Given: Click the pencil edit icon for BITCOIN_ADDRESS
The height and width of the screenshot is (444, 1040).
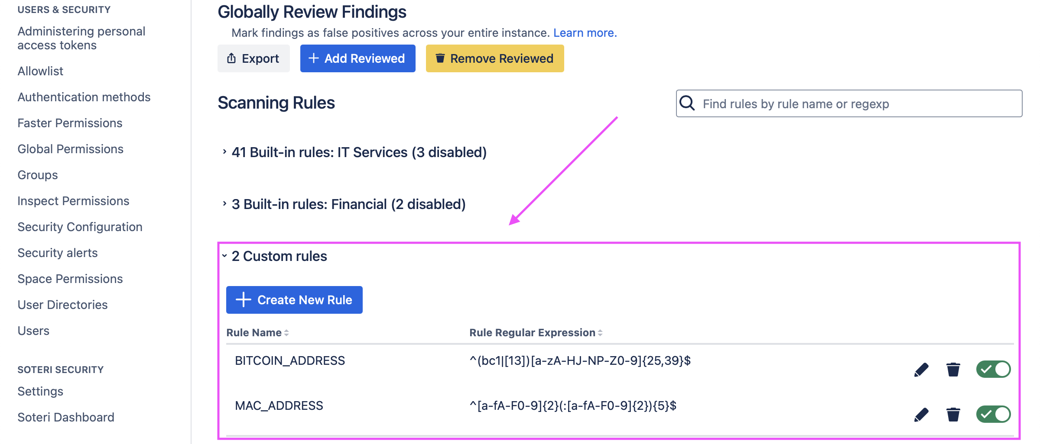Looking at the screenshot, I should (921, 370).
